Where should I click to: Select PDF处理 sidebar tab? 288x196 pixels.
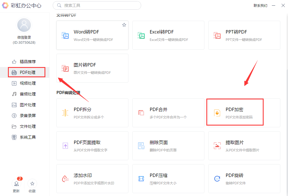[x=25, y=72]
